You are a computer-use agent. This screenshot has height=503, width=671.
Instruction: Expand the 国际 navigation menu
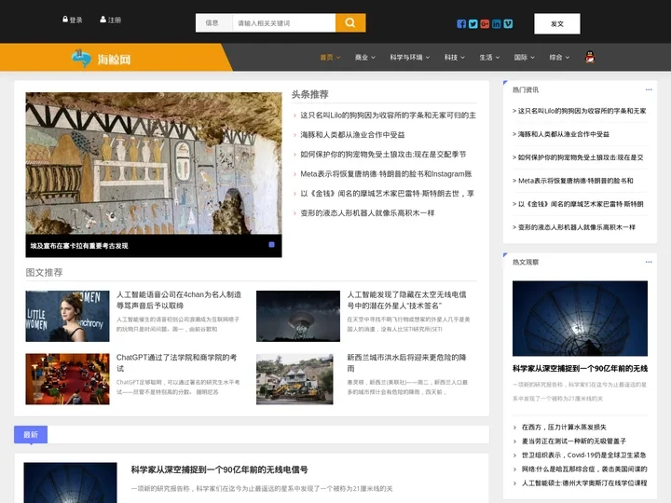tap(524, 58)
